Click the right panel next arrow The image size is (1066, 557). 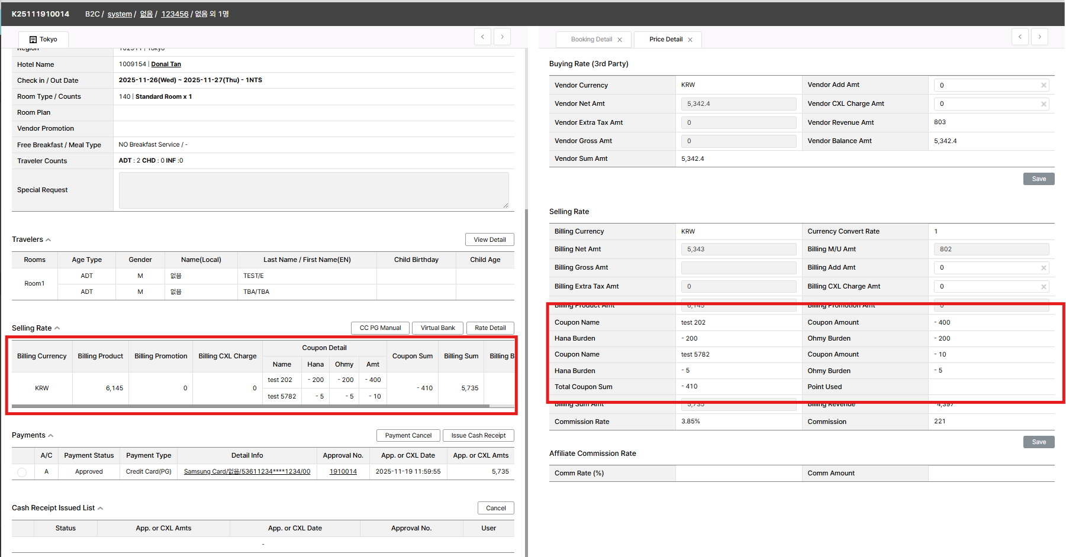pyautogui.click(x=1039, y=37)
